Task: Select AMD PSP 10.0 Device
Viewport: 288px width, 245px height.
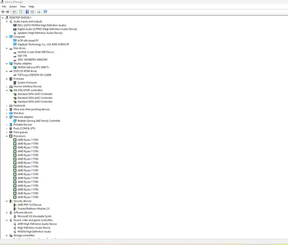Action: coord(29,205)
